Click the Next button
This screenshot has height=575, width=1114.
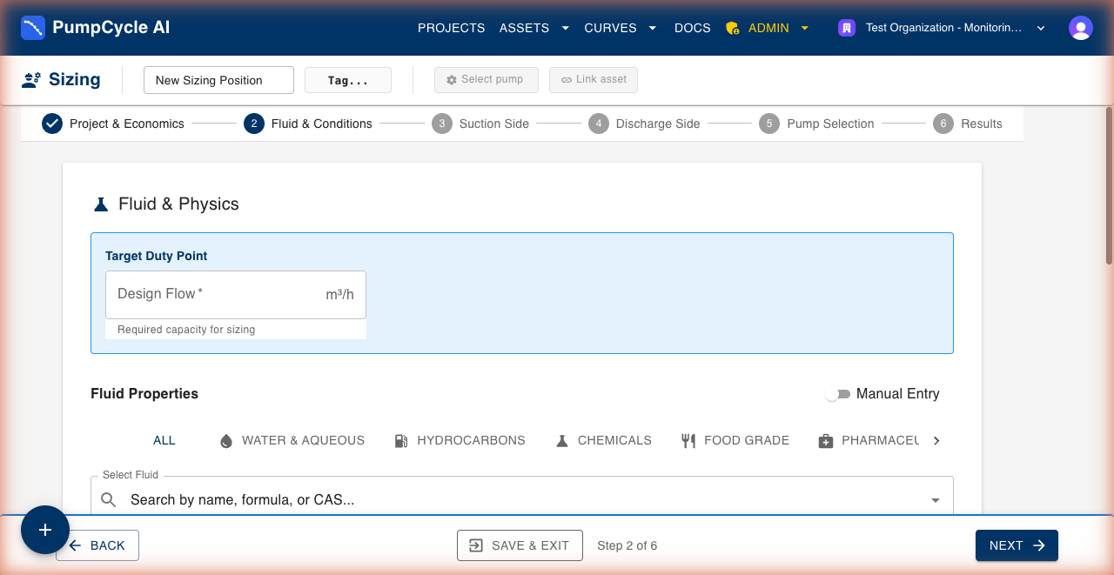click(x=1016, y=545)
